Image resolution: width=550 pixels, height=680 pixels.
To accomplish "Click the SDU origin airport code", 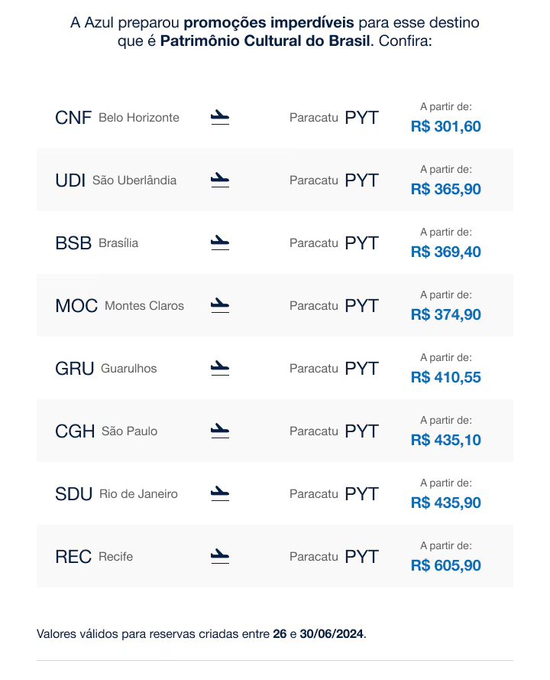I will click(74, 494).
